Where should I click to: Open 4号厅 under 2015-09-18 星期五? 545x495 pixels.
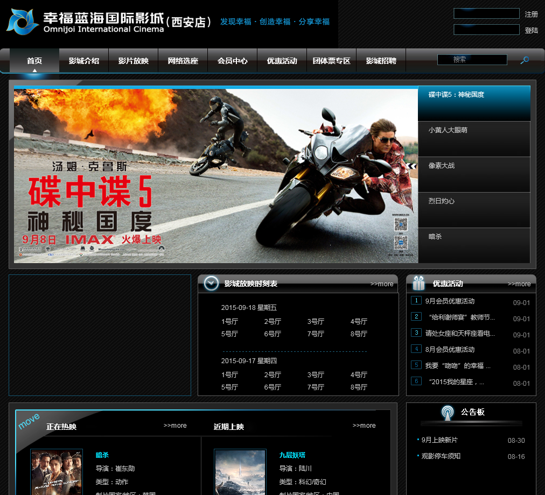[x=359, y=321]
